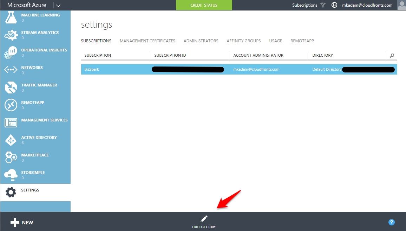The height and width of the screenshot is (231, 406).
Task: Switch to Management Certificates tab
Action: [x=147, y=41]
